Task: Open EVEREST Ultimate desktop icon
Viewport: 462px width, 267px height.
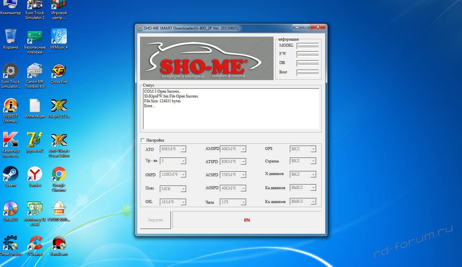Action: 11,110
